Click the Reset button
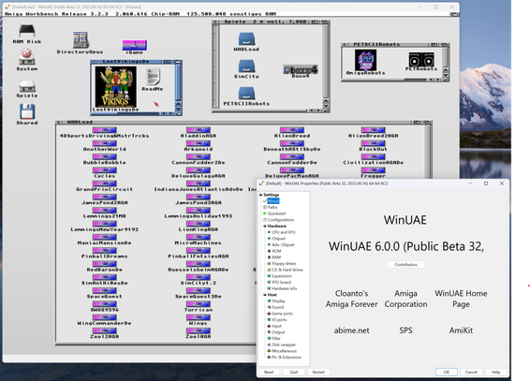The width and height of the screenshot is (530, 381). 269,372
